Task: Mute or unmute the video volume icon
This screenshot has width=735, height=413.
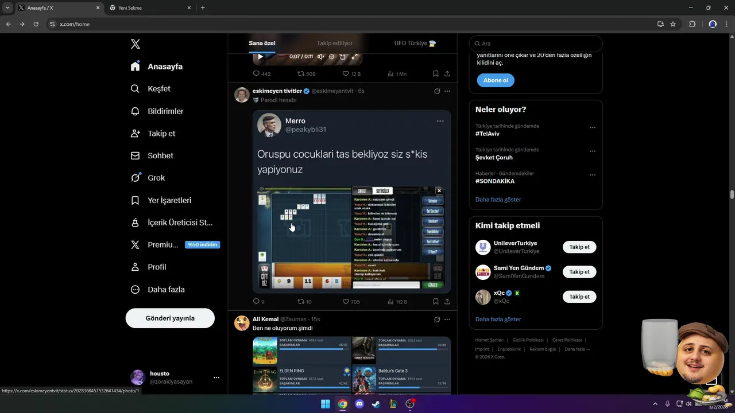Action: click(320, 57)
